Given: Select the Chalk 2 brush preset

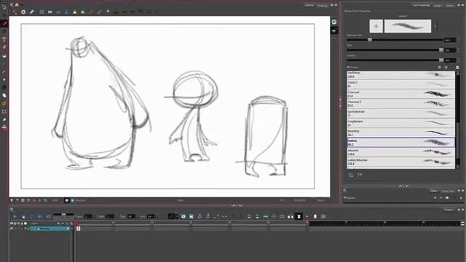Looking at the screenshot, I should tap(401, 84).
